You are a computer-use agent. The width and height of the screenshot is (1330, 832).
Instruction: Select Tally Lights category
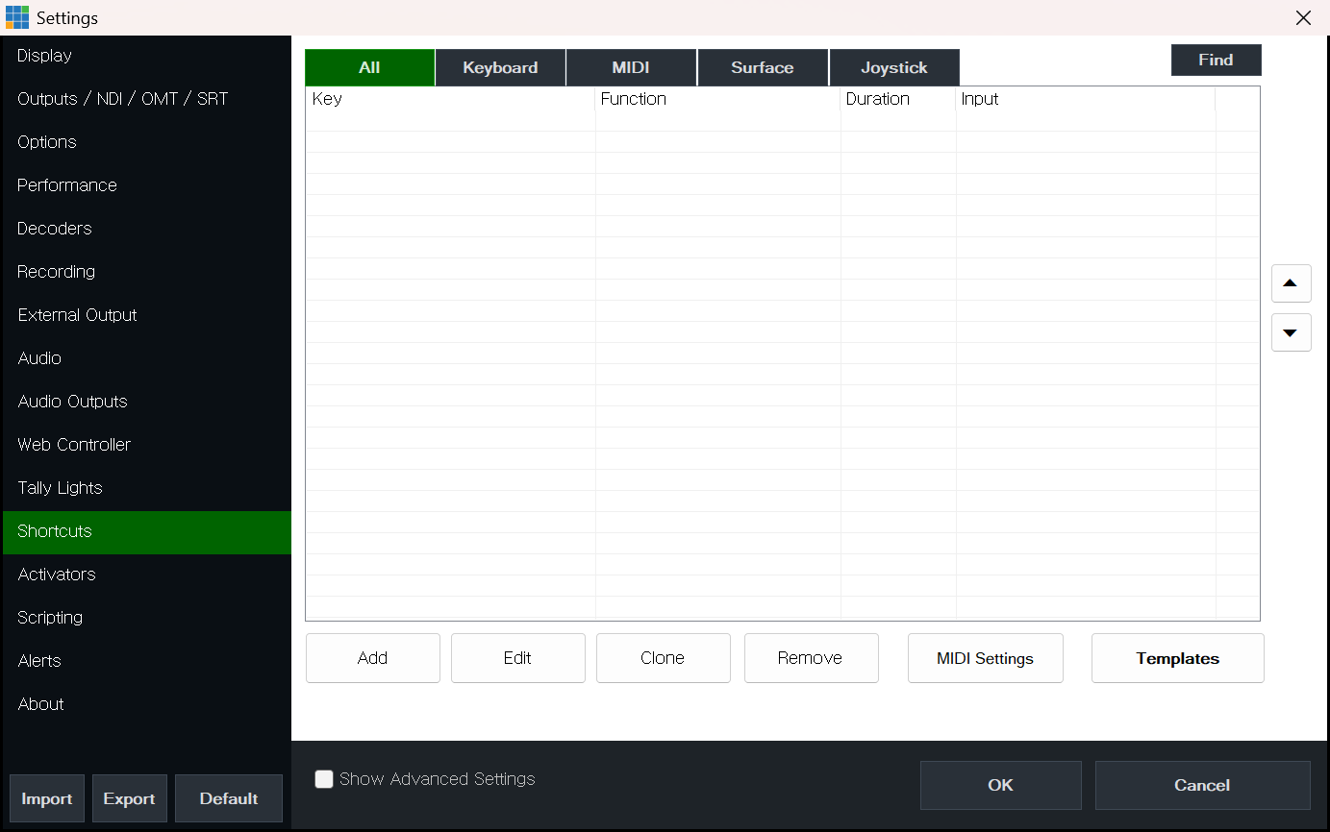(x=147, y=488)
